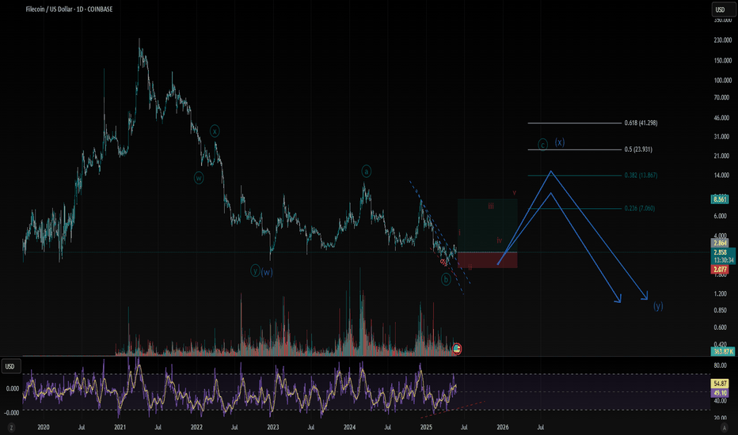
Task: Click the 230.000 price axis label
Action: click(x=723, y=40)
